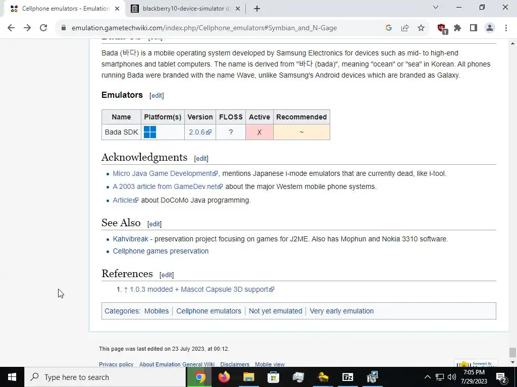Edit the Acknowledgments section
This screenshot has height=387, width=517.
pyautogui.click(x=201, y=158)
